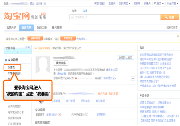Open announcement 精彩flash如何演绎宝贝搭配销售
Viewport: 180px width, 126px height.
click(156, 59)
